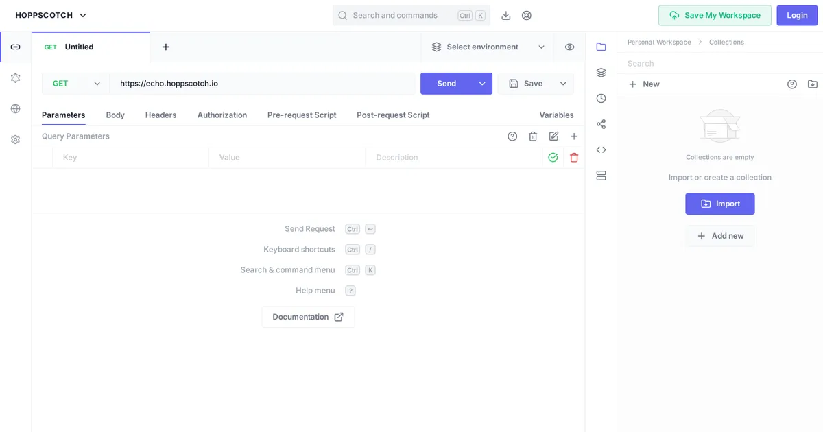Show the environment quick peek eye icon
This screenshot has height=432, width=823.
(569, 47)
